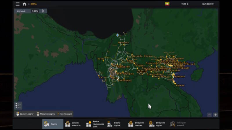Click the Myanmar flag icon
Viewport: 232px width, 130px height.
click(x=167, y=4)
